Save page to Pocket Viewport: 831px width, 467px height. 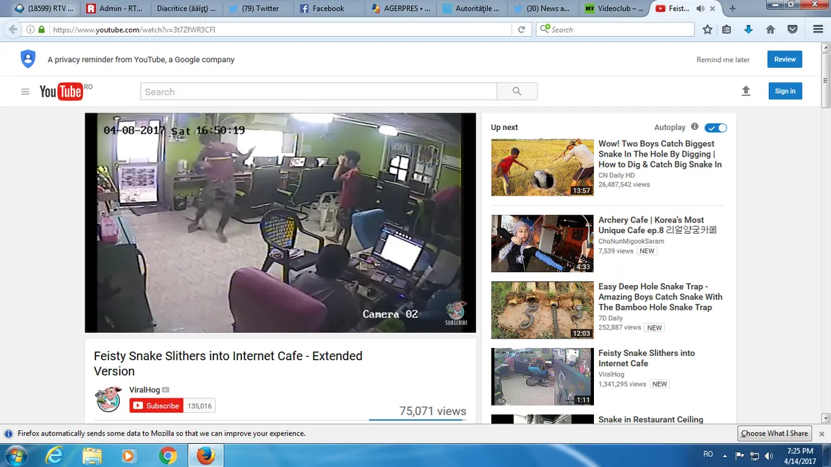792,30
